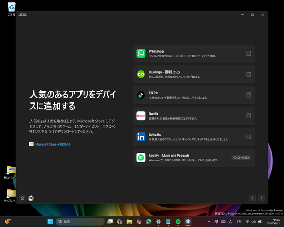Screen dimensions: 284x227
Task: Click the Netflix app icon
Action: (x=141, y=116)
